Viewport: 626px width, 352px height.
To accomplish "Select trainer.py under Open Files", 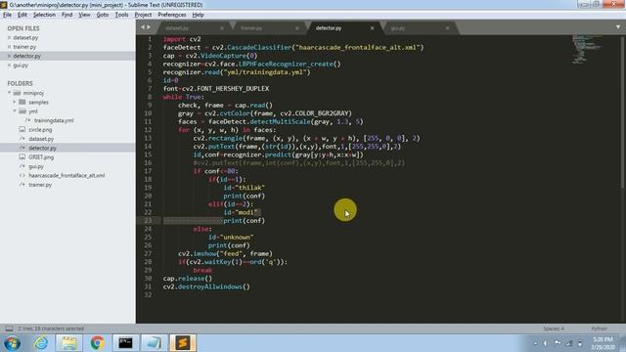I will click(24, 47).
